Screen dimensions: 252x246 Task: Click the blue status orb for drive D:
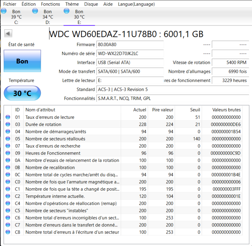click(35, 11)
